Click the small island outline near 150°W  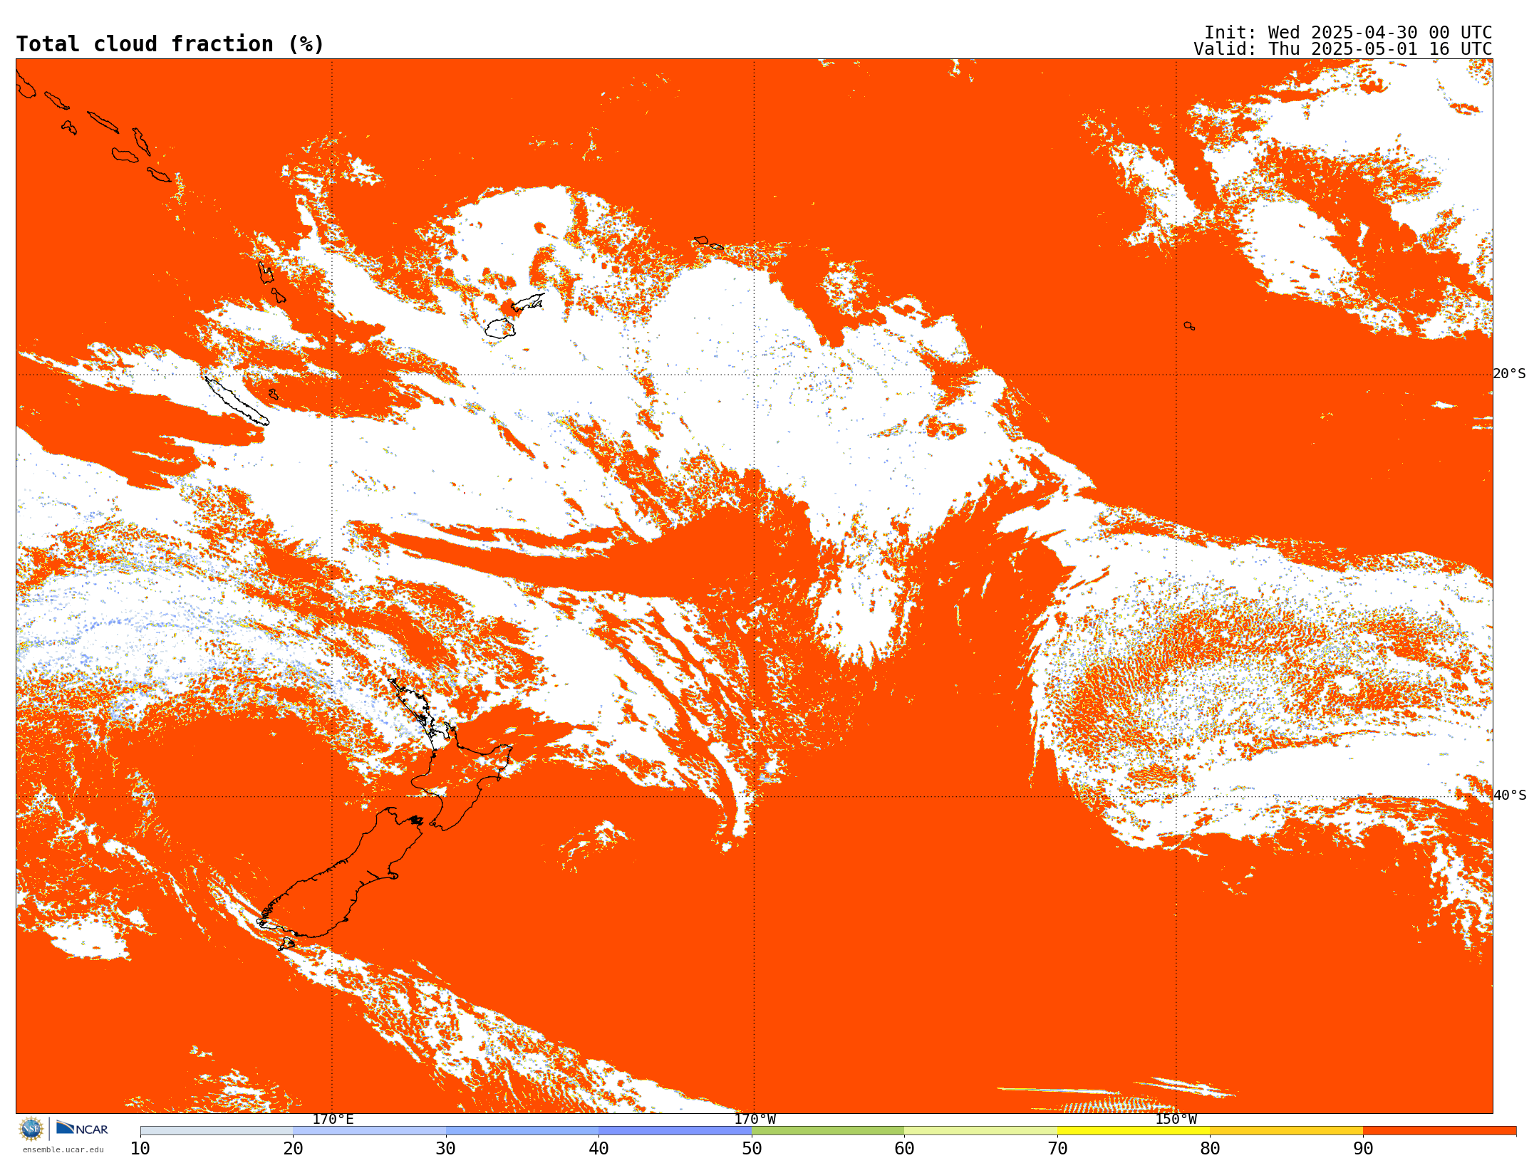click(x=1189, y=326)
